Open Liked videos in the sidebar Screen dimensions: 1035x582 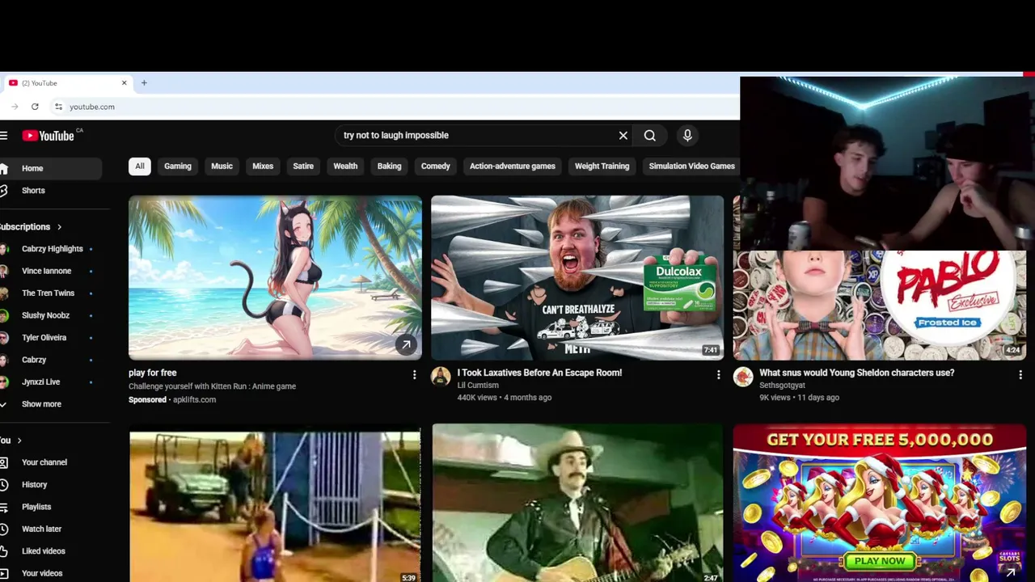pos(44,551)
